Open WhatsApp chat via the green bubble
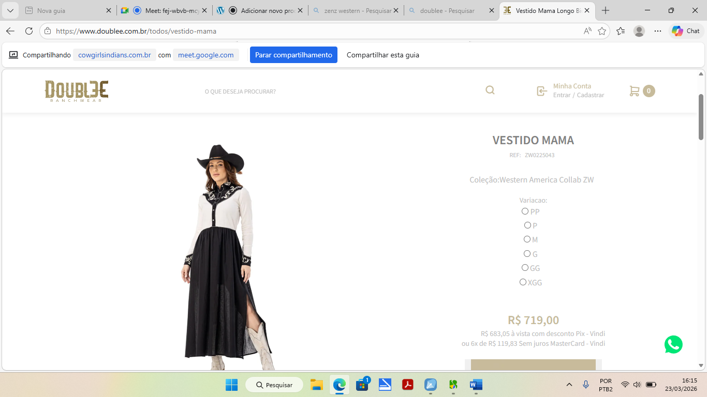 (x=673, y=344)
